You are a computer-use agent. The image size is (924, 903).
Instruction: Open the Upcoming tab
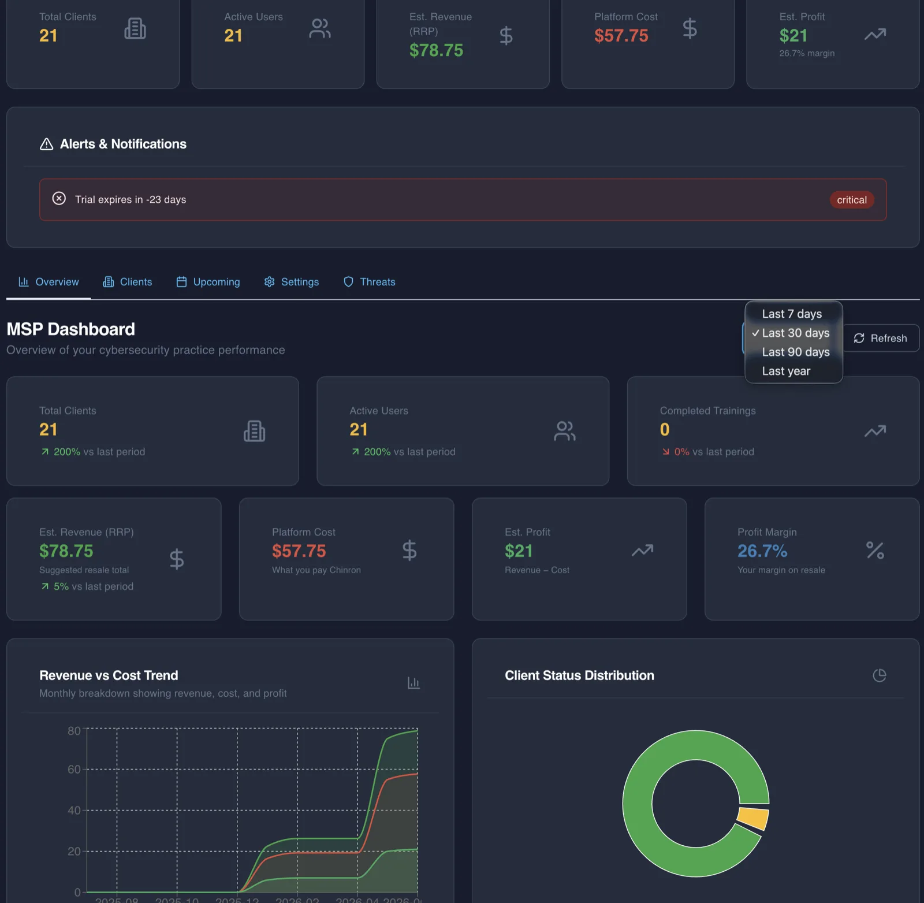pyautogui.click(x=208, y=282)
